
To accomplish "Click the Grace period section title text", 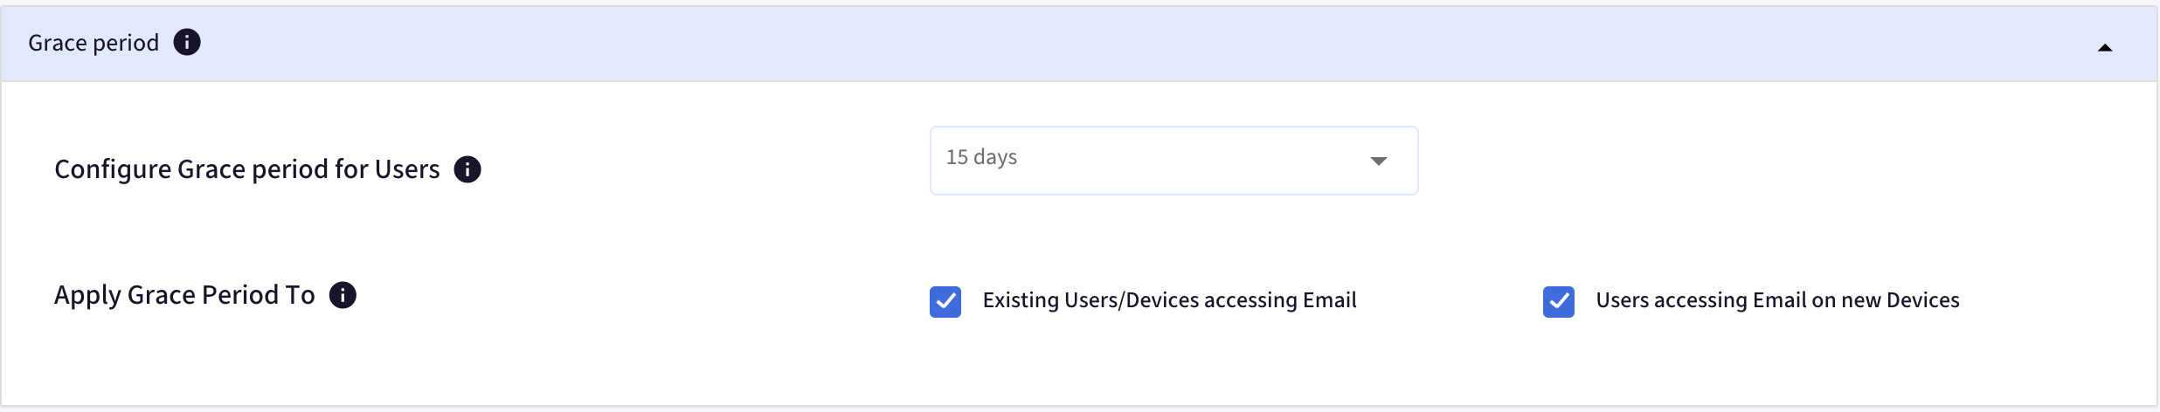I will pos(93,43).
